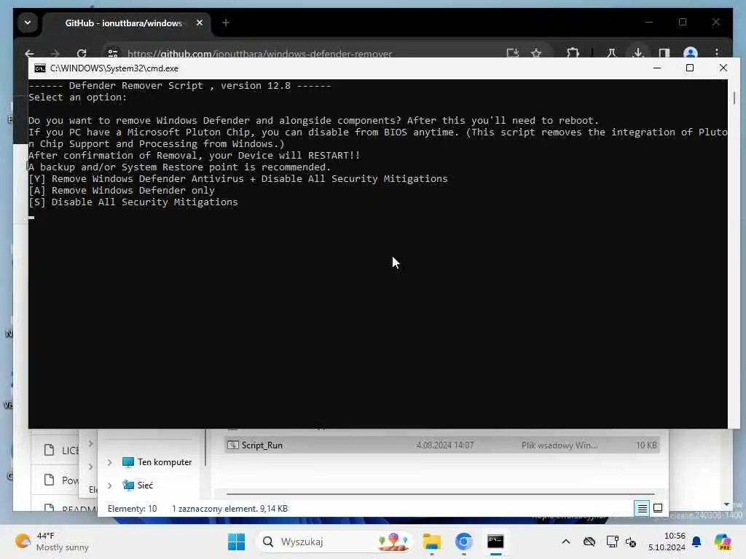
Task: Bookmark this page with star icon
Action: (x=536, y=53)
